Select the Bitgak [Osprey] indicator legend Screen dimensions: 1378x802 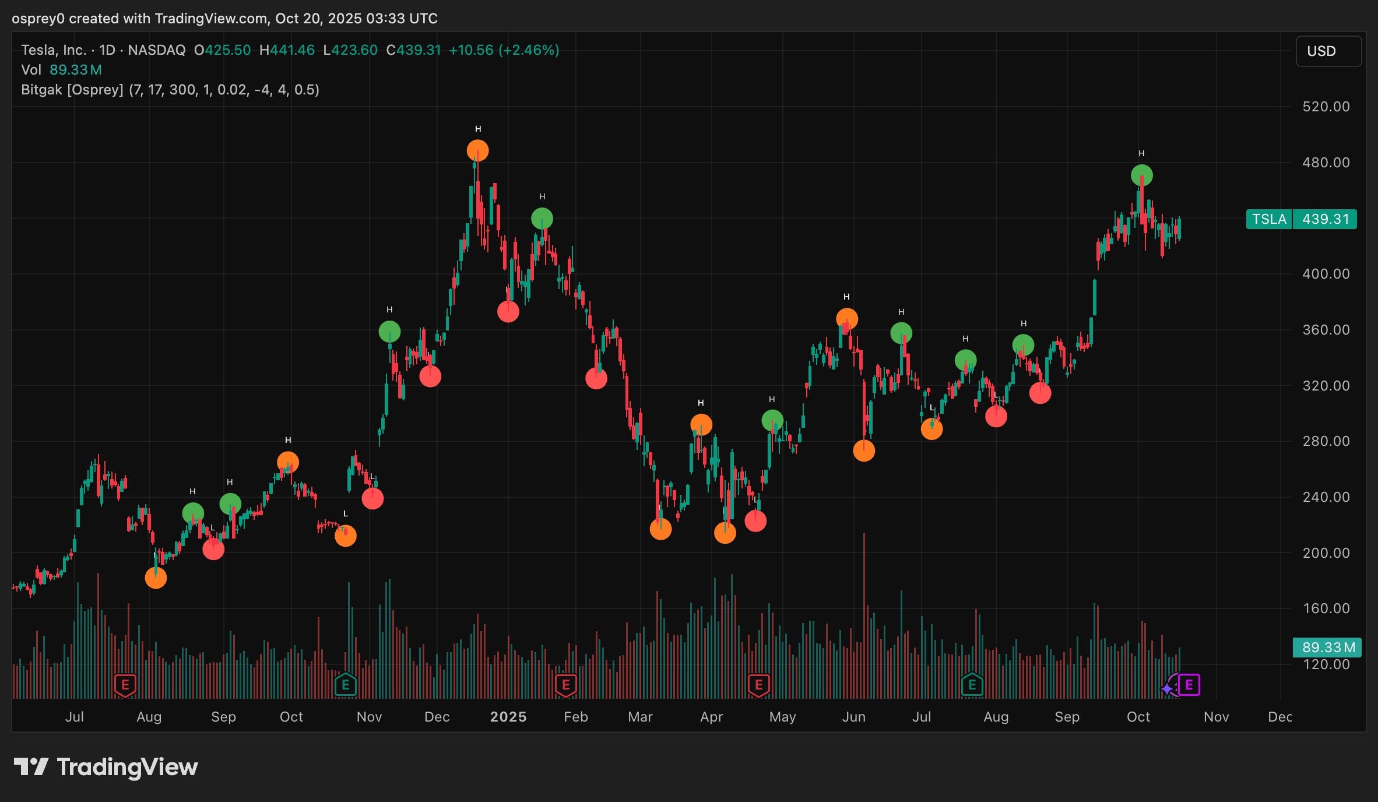pyautogui.click(x=170, y=90)
